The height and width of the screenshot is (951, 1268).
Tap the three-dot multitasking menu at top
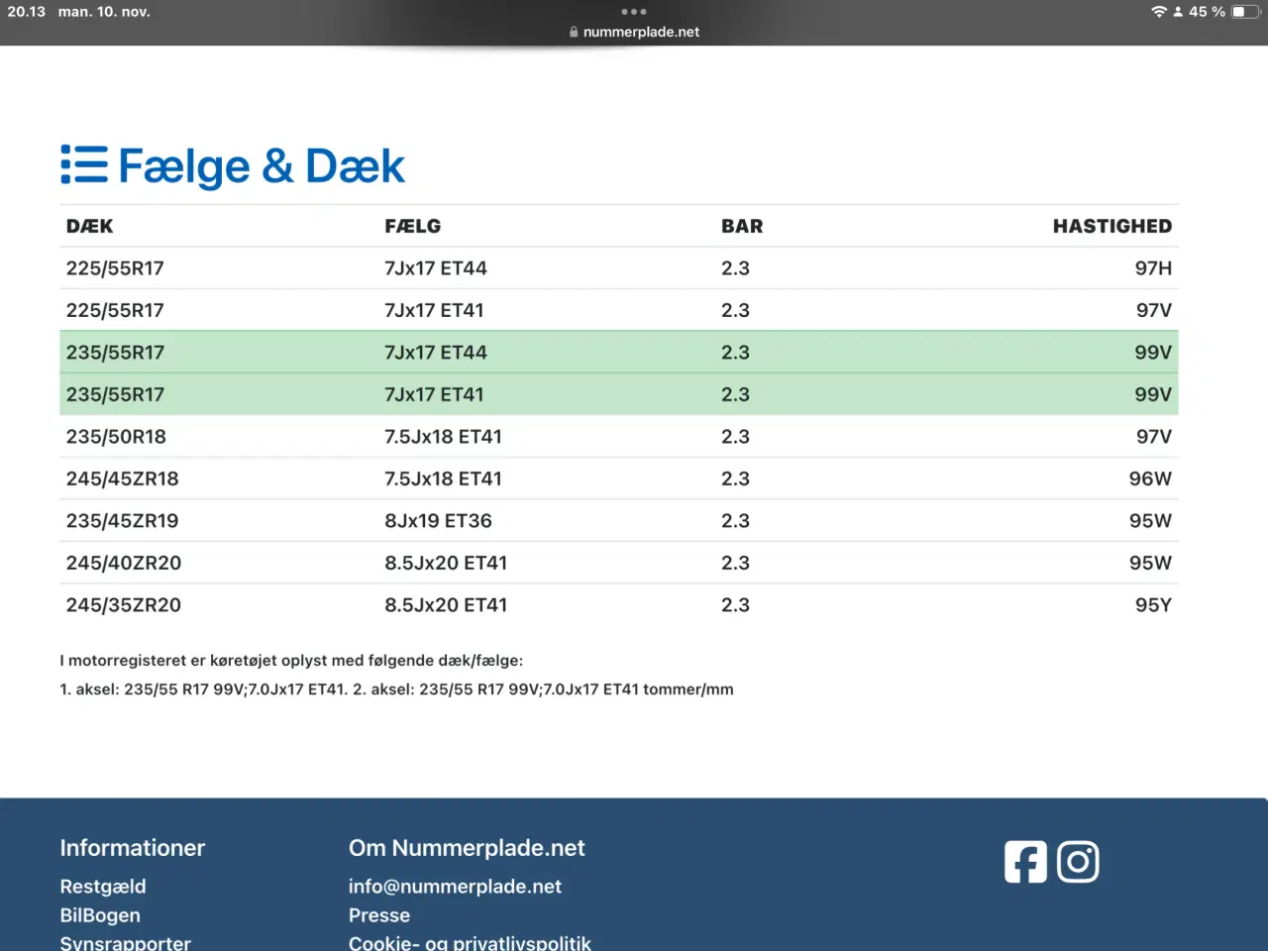coord(634,12)
